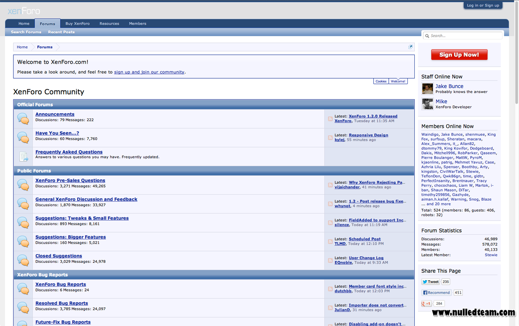Open RSS feed for XenForo Bug Reports
The height and width of the screenshot is (326, 519).
click(330, 289)
